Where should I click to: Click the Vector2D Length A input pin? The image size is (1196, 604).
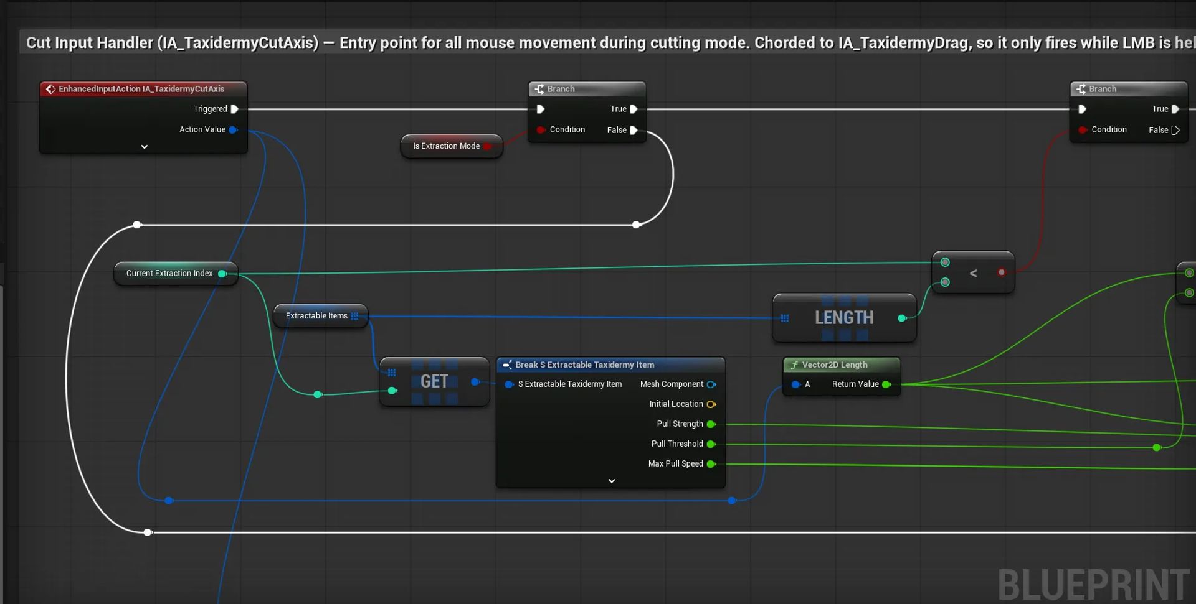click(x=795, y=384)
